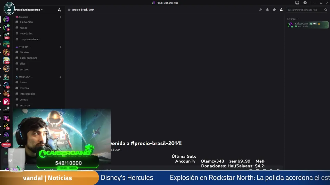Screen dimensions: 330x185
Task: Open the Rising server icon
Action: pos(6,110)
